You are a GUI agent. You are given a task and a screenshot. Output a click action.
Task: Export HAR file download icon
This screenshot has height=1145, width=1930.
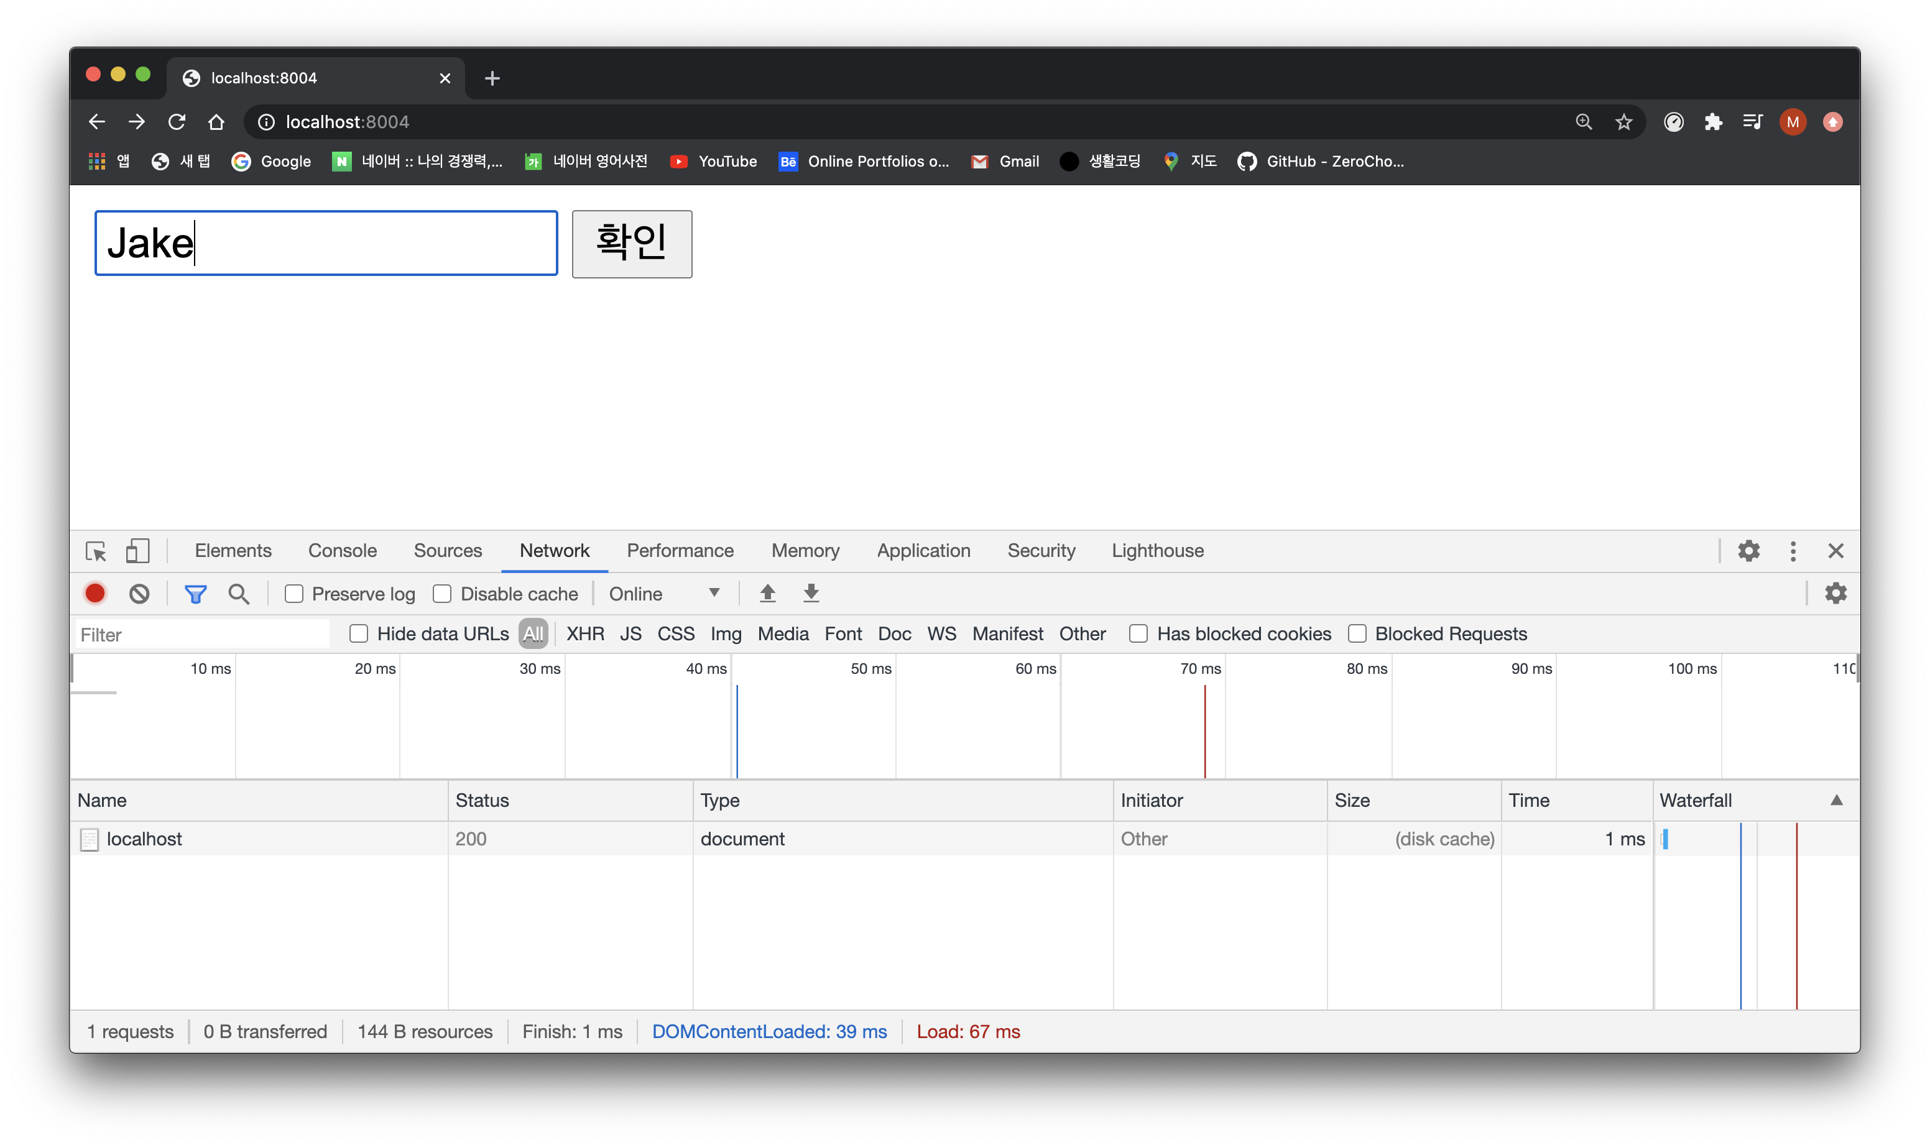pyautogui.click(x=810, y=594)
